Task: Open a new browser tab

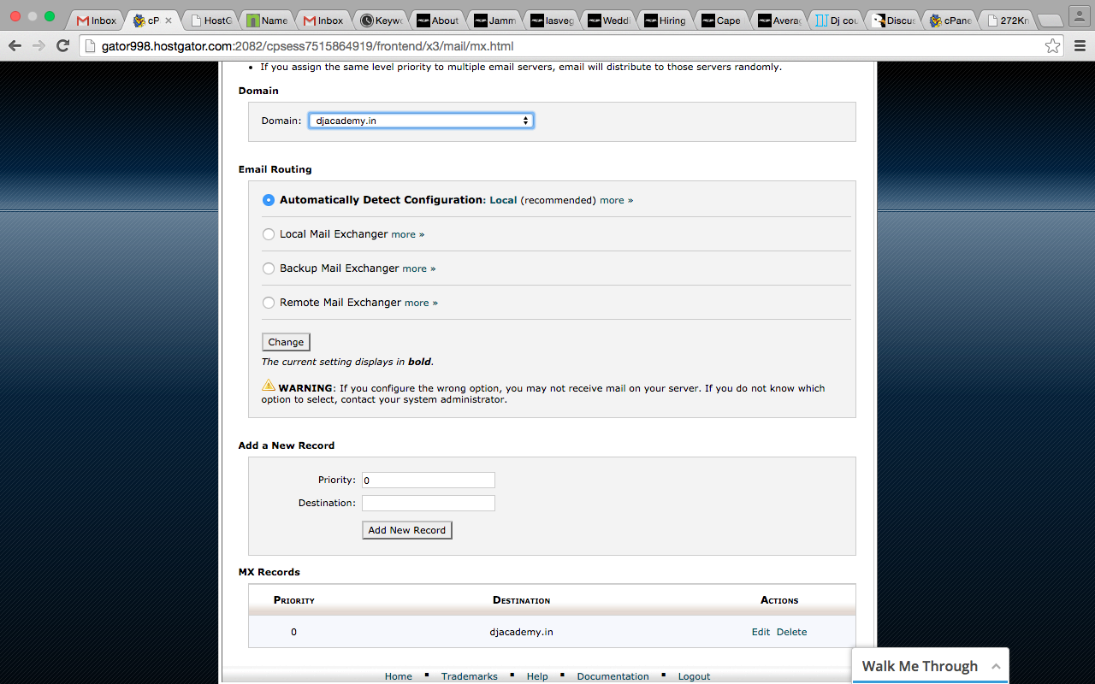Action: click(x=1049, y=21)
